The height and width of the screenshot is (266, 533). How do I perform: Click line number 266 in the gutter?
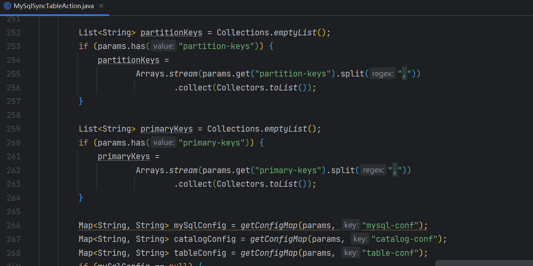[14, 226]
